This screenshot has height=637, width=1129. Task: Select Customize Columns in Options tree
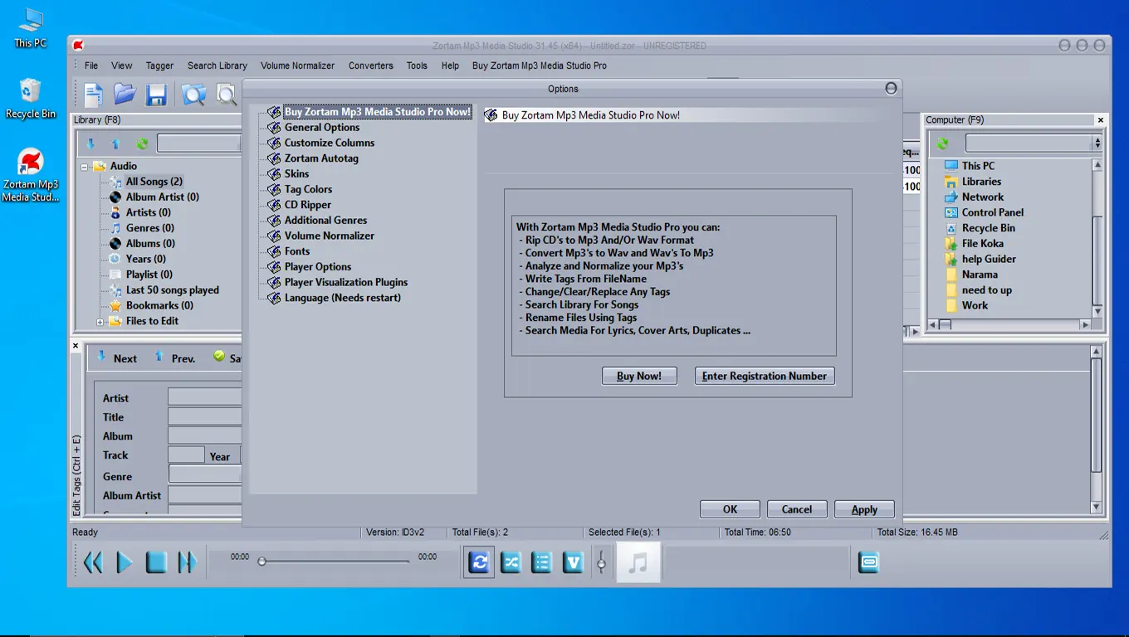330,143
